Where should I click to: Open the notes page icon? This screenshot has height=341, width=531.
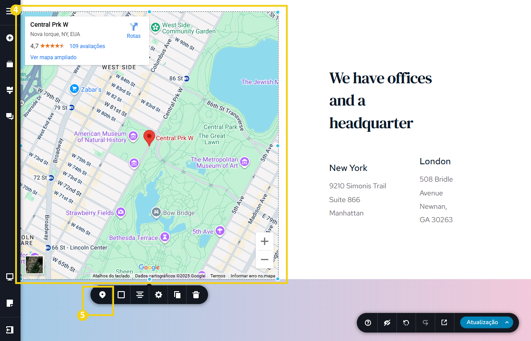(x=10, y=303)
